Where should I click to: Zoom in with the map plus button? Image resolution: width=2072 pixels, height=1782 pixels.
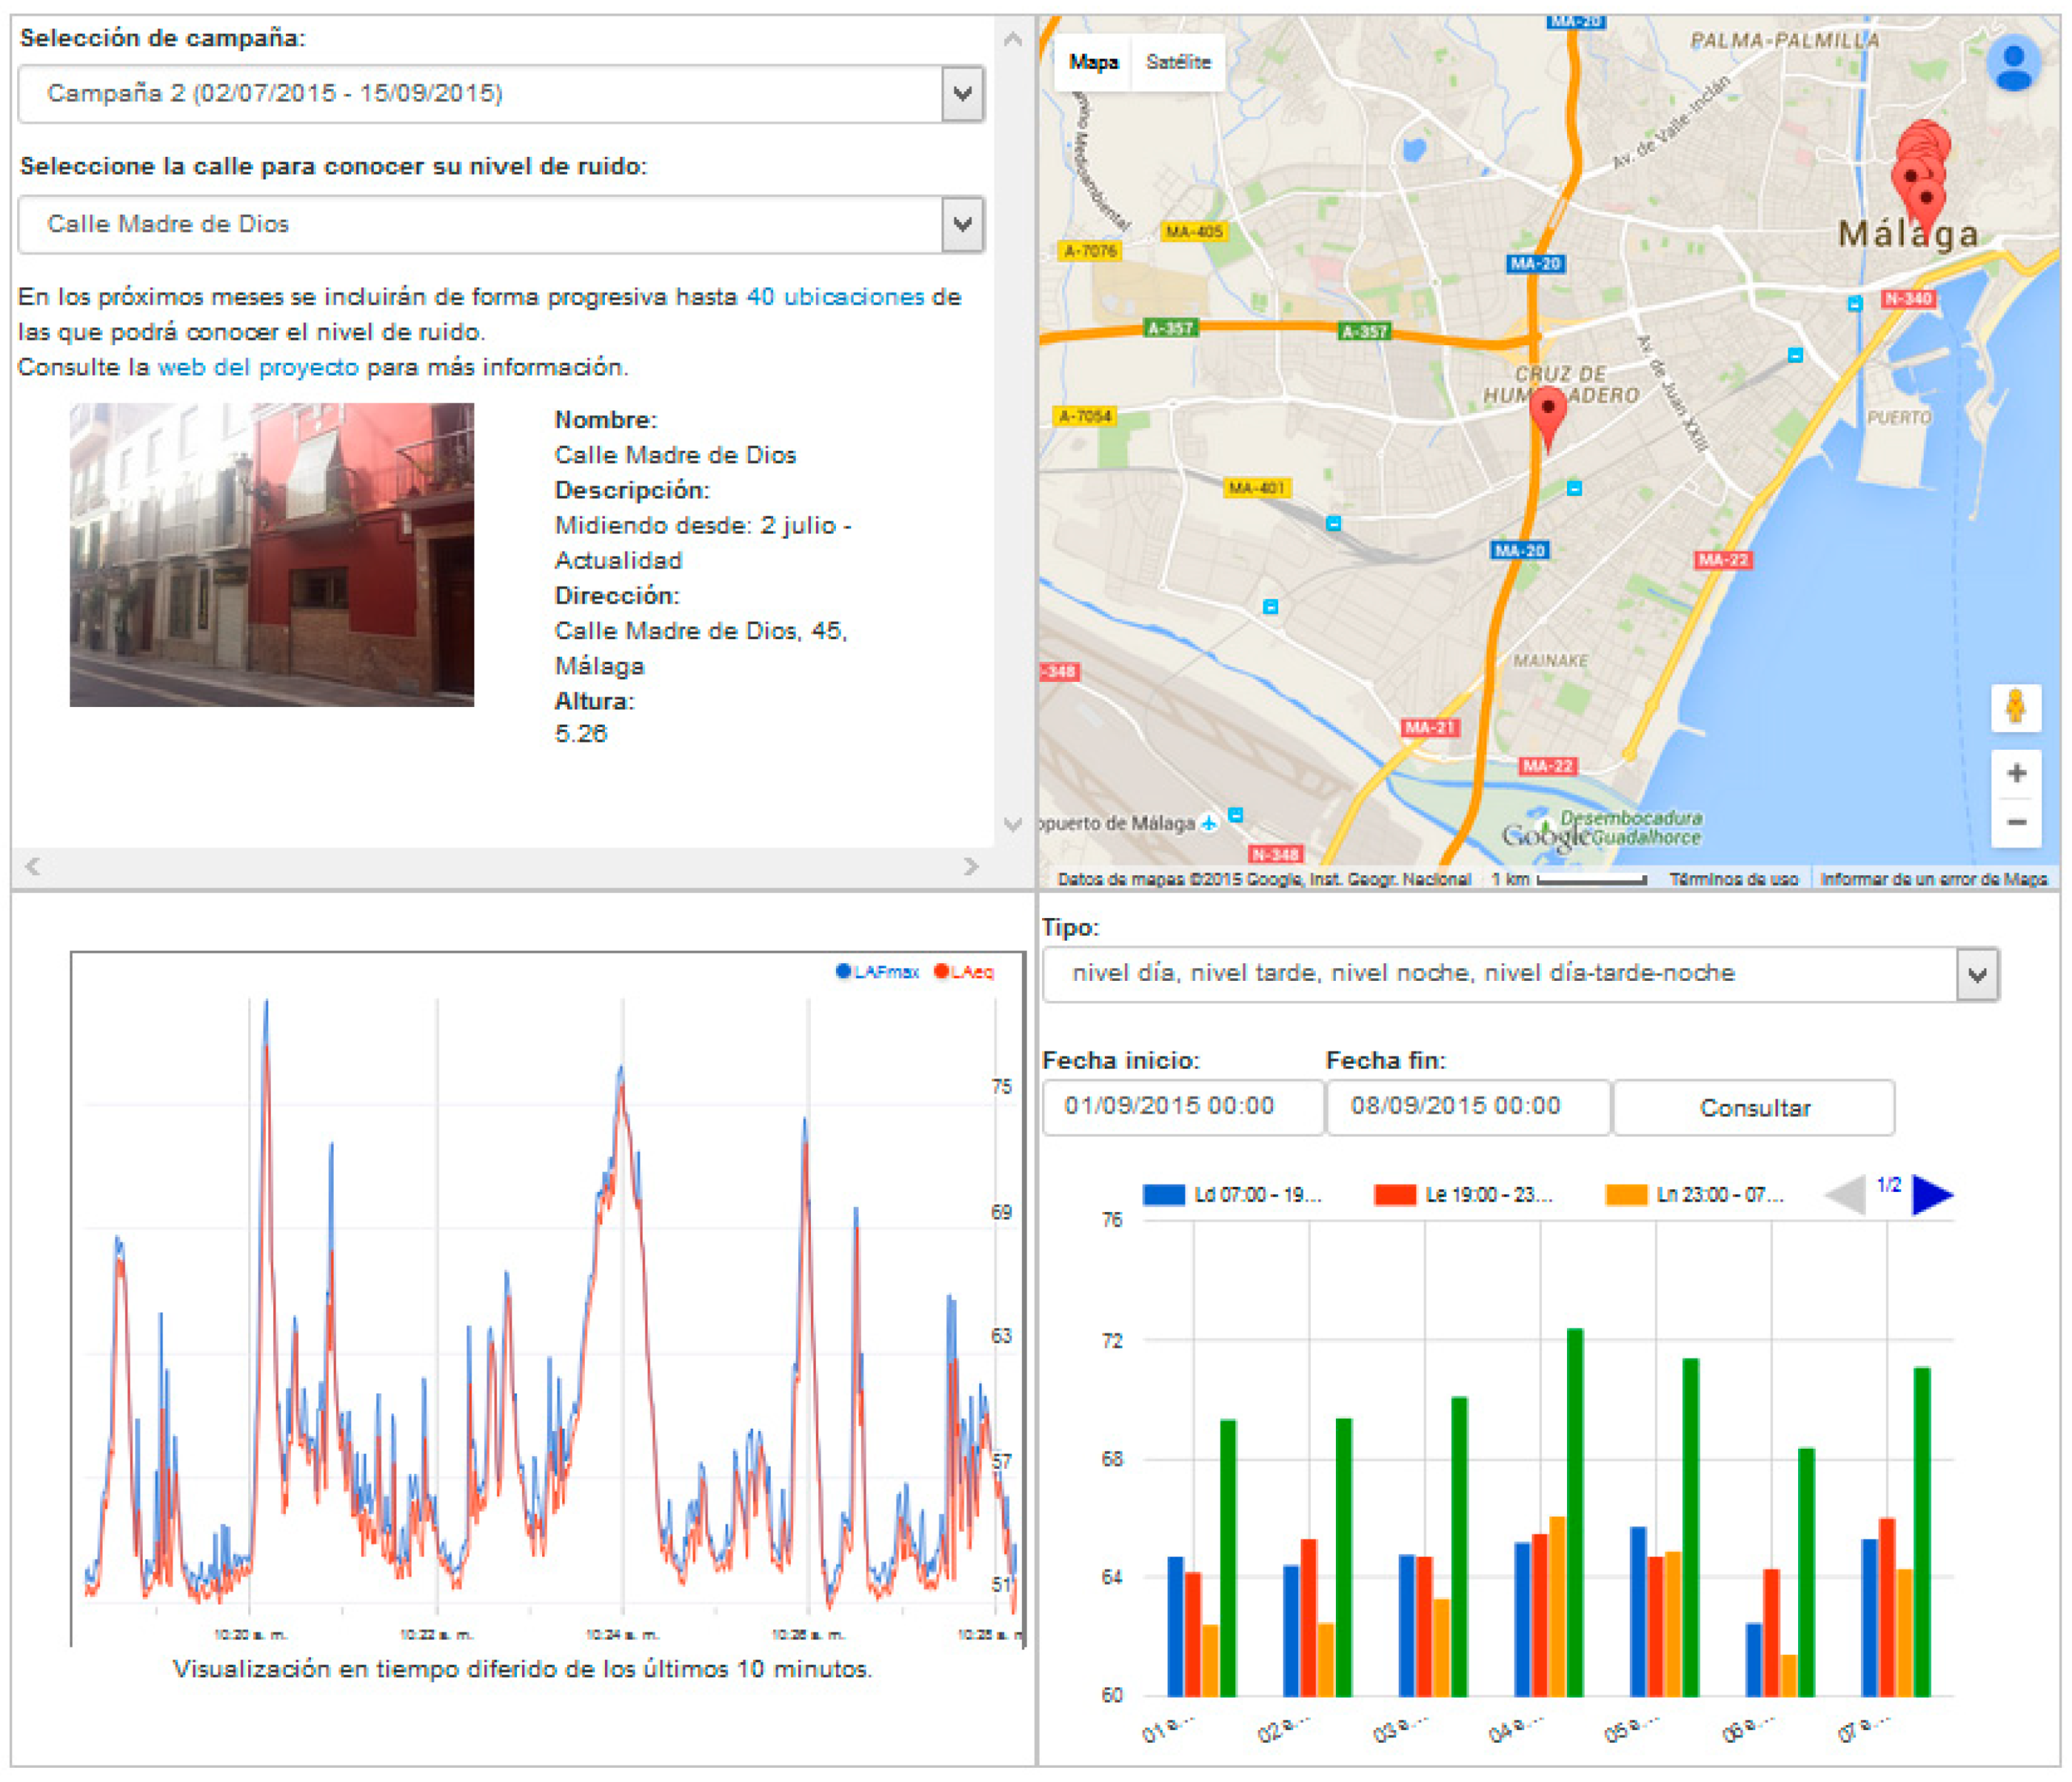click(2016, 773)
